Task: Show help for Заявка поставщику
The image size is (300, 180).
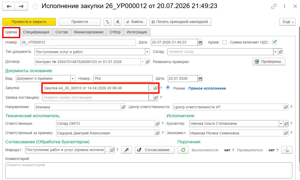Action: point(161,97)
